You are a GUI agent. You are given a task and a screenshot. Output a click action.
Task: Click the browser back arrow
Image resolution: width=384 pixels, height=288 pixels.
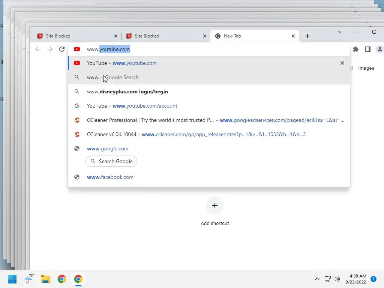point(38,49)
